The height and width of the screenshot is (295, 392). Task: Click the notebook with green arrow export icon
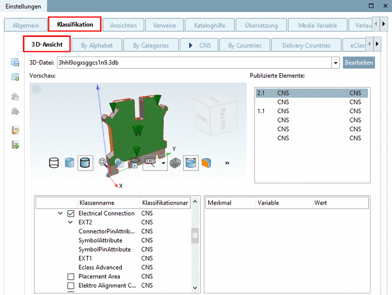pos(15,145)
